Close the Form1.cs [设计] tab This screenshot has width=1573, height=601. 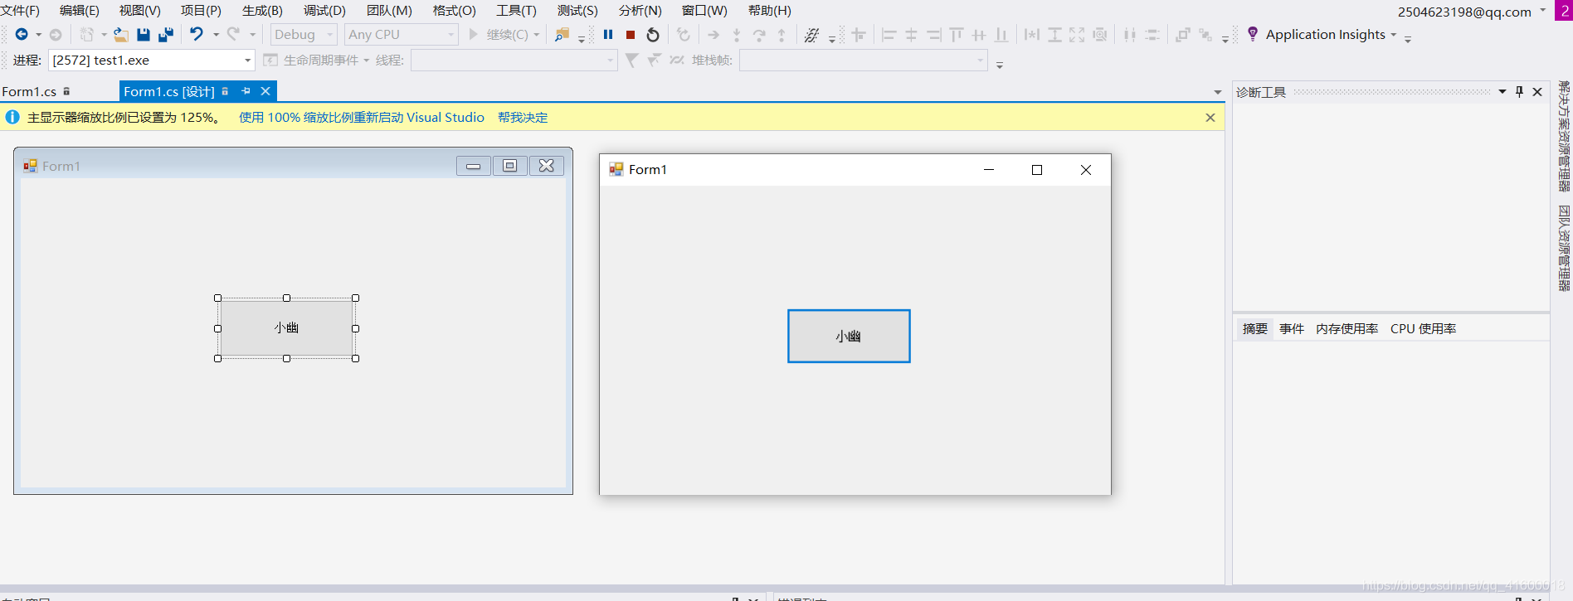[265, 91]
